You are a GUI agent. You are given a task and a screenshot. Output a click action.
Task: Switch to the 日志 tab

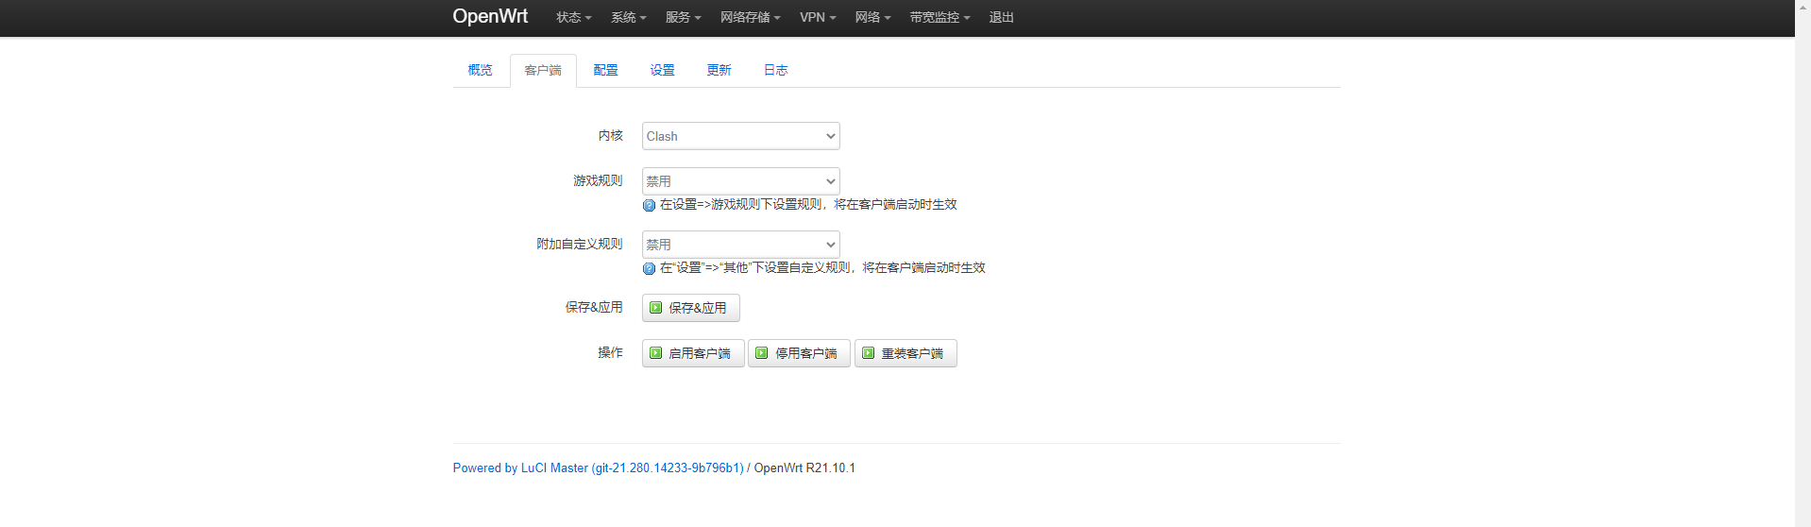776,71
